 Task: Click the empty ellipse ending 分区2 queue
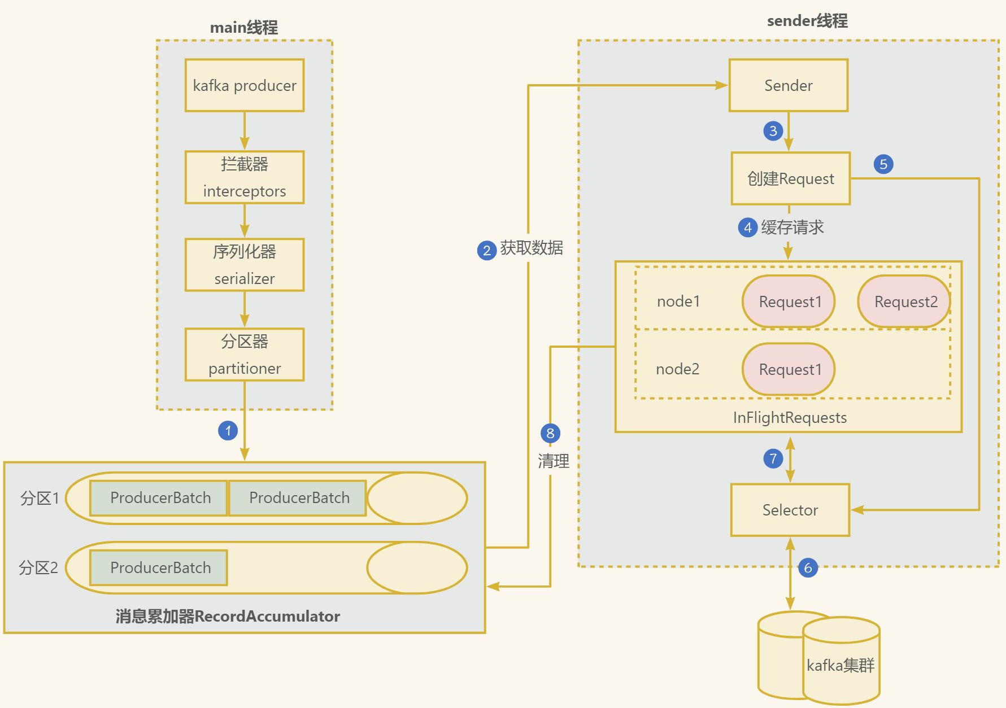(417, 568)
